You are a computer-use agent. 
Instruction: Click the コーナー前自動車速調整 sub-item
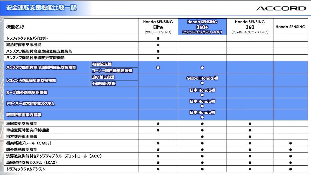point(112,71)
